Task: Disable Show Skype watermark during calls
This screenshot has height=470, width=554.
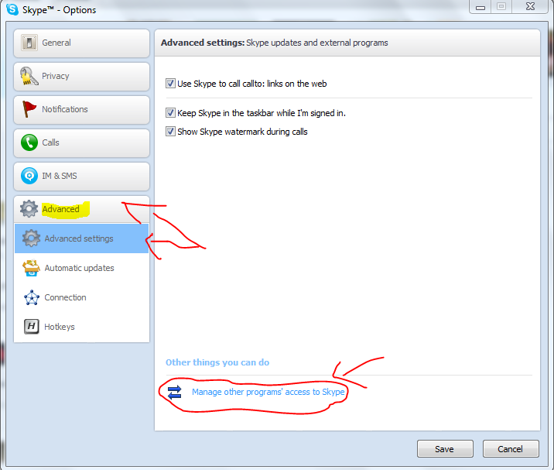Action: [x=170, y=132]
